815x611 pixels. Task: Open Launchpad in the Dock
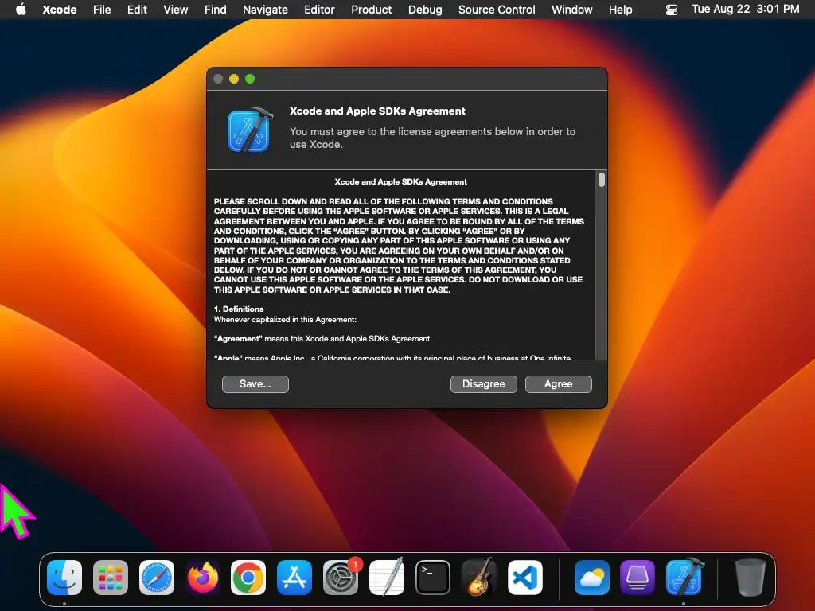pos(110,578)
